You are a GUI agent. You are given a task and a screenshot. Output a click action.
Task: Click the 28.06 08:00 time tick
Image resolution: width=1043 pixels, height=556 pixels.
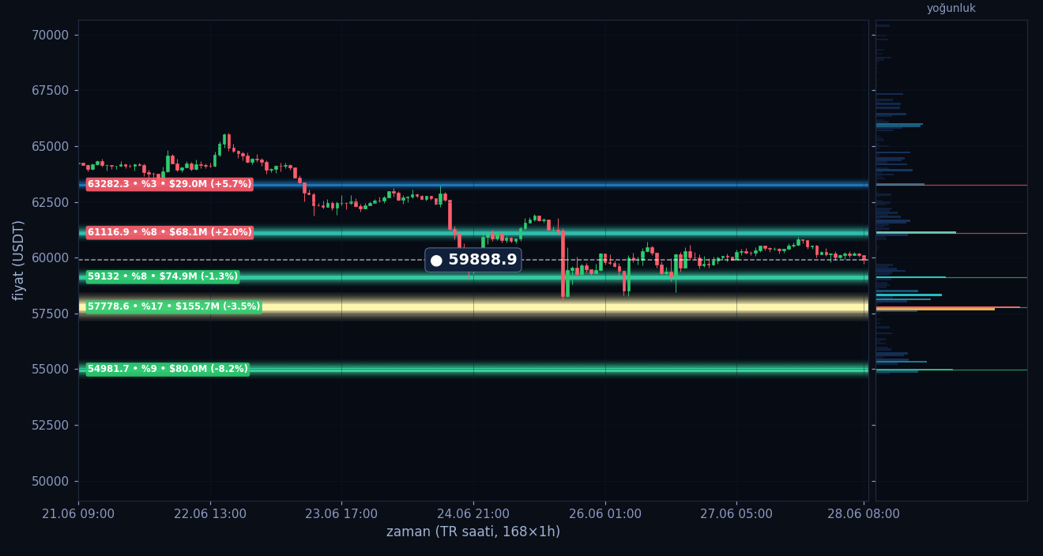864,514
